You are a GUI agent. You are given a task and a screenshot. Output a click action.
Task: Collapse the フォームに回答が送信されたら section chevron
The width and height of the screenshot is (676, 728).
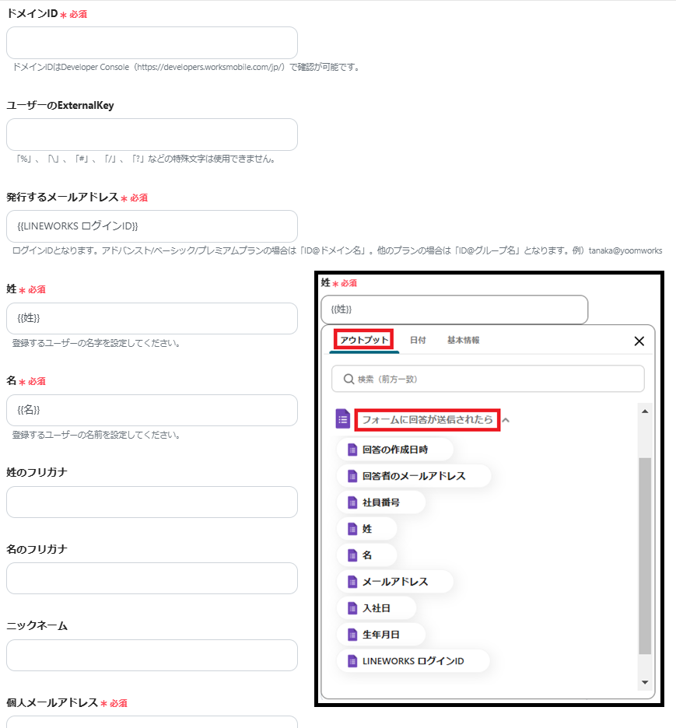[506, 420]
